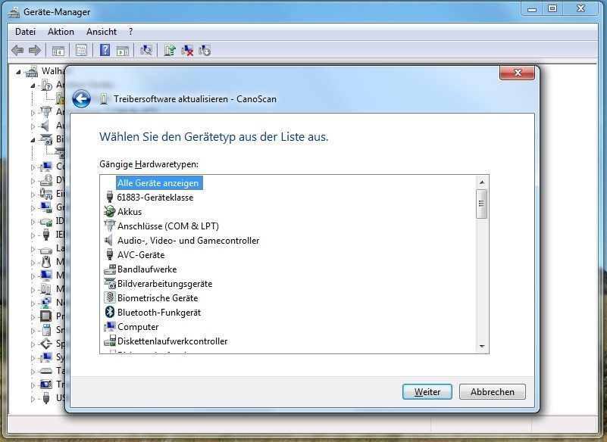Expand the 'US' USB controllers node
This screenshot has width=607, height=442.
point(33,399)
